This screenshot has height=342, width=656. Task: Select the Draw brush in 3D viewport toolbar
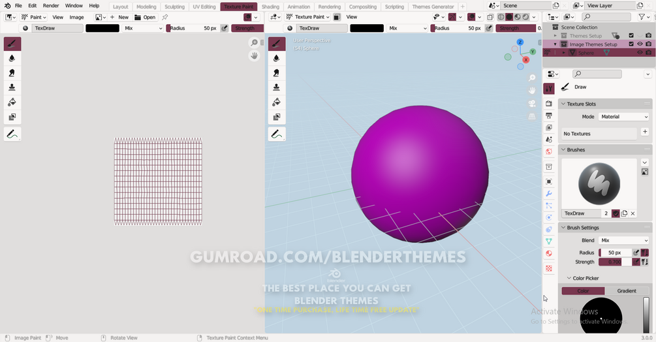tap(277, 44)
